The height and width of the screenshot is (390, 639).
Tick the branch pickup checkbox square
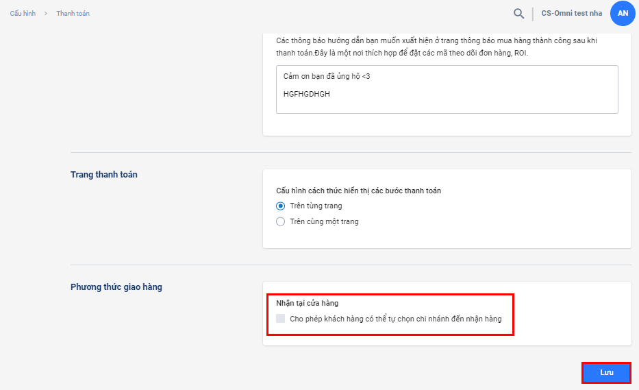[x=280, y=319]
